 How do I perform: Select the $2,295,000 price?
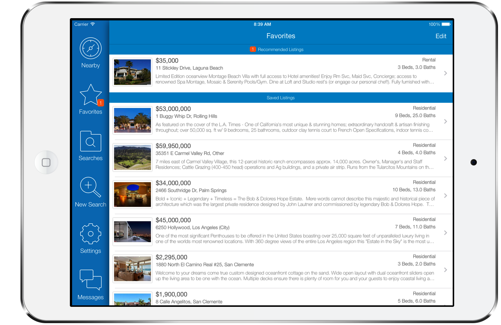coord(171,257)
